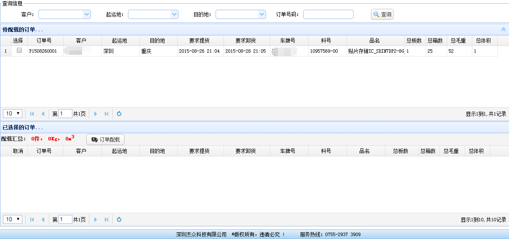This screenshot has width=509, height=239.
Task: Open the 客户 dropdown
Action: [x=87, y=14]
